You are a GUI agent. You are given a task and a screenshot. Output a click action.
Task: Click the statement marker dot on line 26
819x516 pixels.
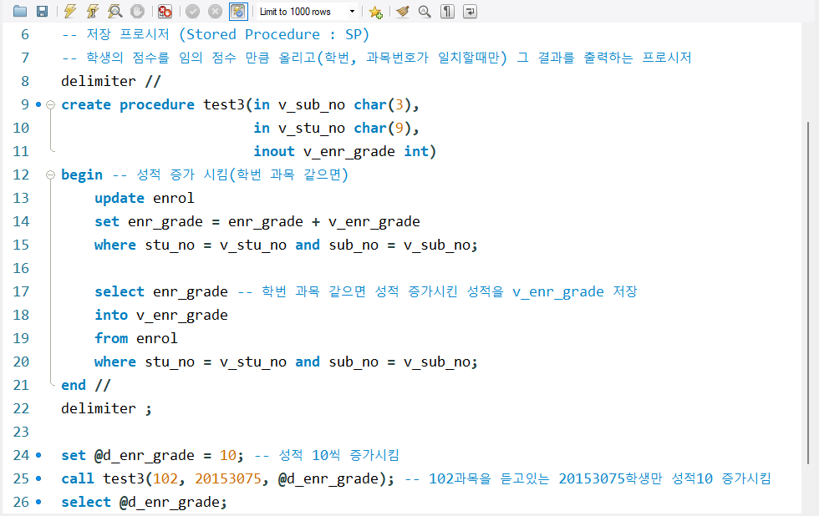pyautogui.click(x=38, y=502)
